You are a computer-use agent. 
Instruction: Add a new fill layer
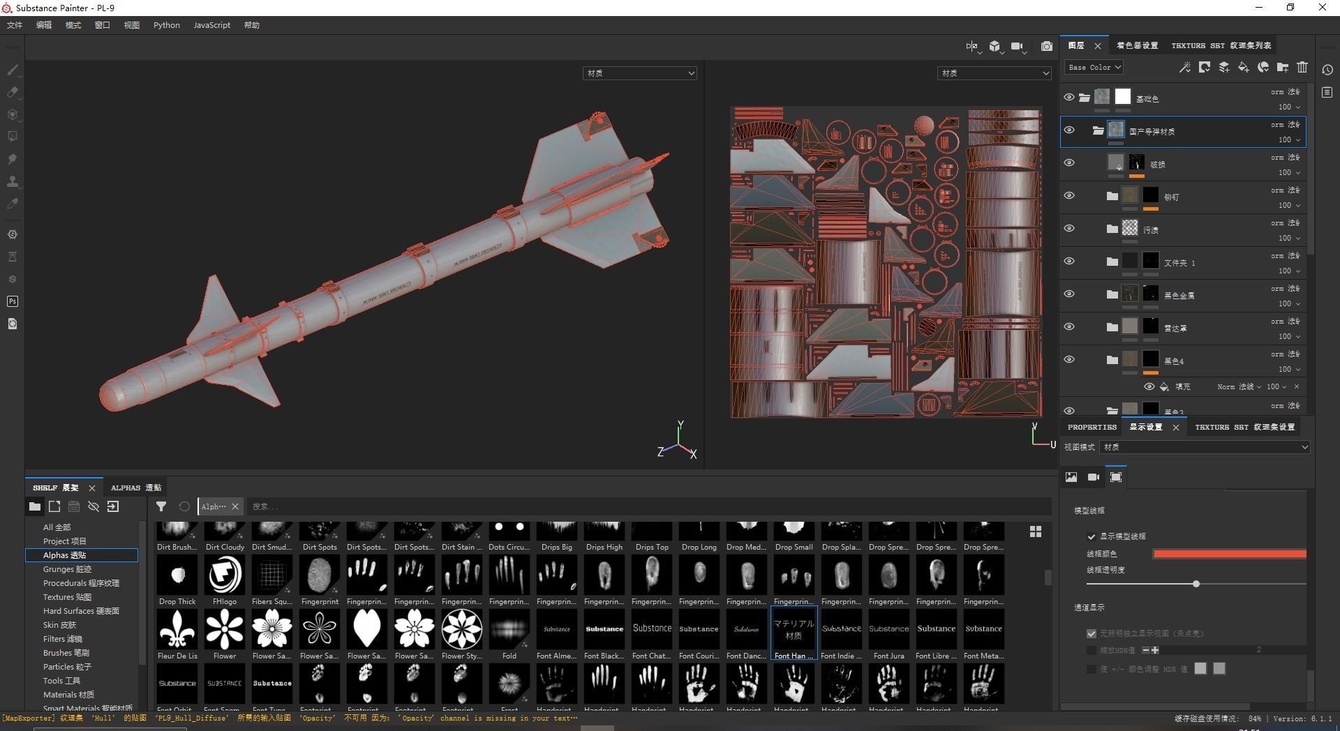[x=1244, y=67]
